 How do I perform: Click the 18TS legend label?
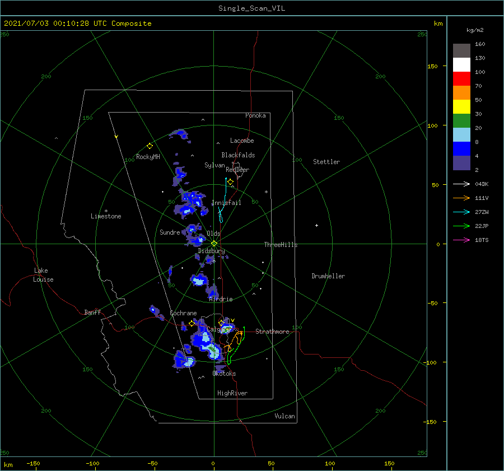coord(482,240)
